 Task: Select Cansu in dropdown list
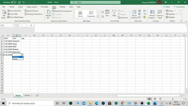(x=18, y=59)
